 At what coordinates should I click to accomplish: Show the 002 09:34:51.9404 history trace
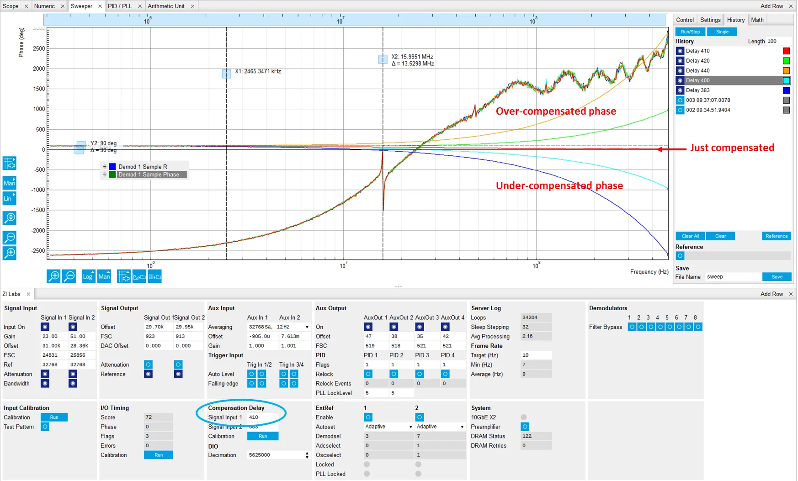[680, 110]
